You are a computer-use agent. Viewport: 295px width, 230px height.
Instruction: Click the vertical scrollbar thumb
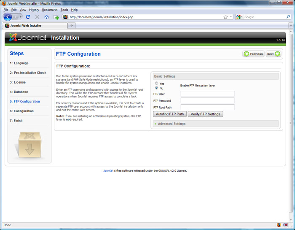(x=291, y=123)
